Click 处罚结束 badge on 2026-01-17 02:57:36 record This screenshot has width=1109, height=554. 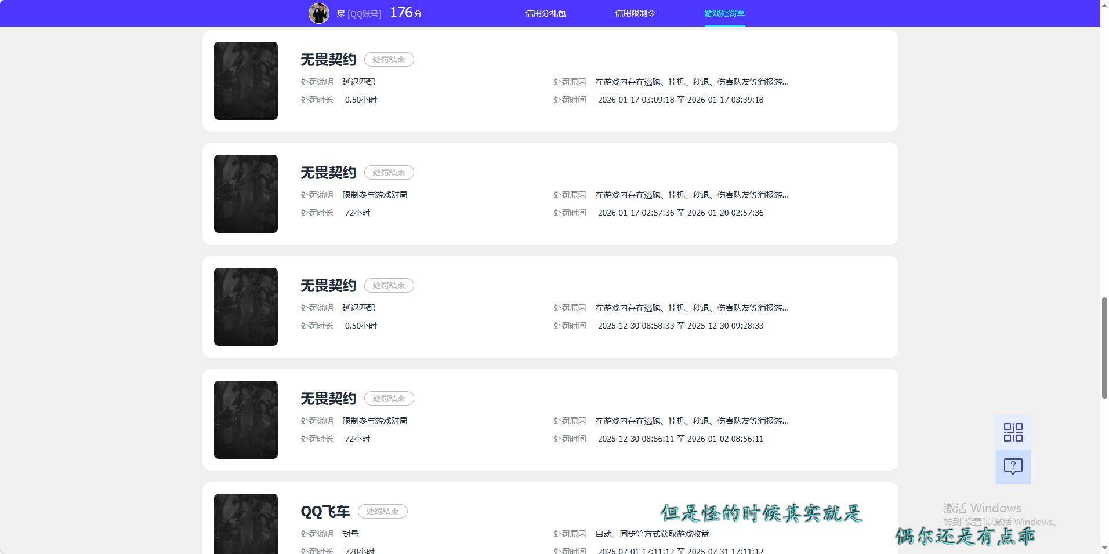click(389, 172)
